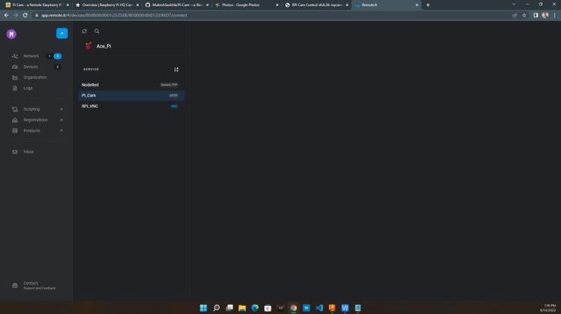
Task: Click the blue plus add button
Action: point(61,33)
